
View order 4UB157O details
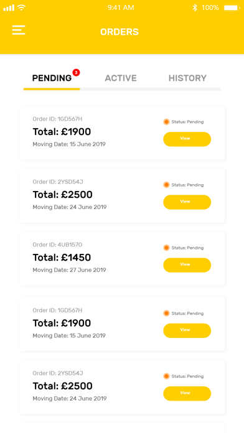(x=187, y=265)
